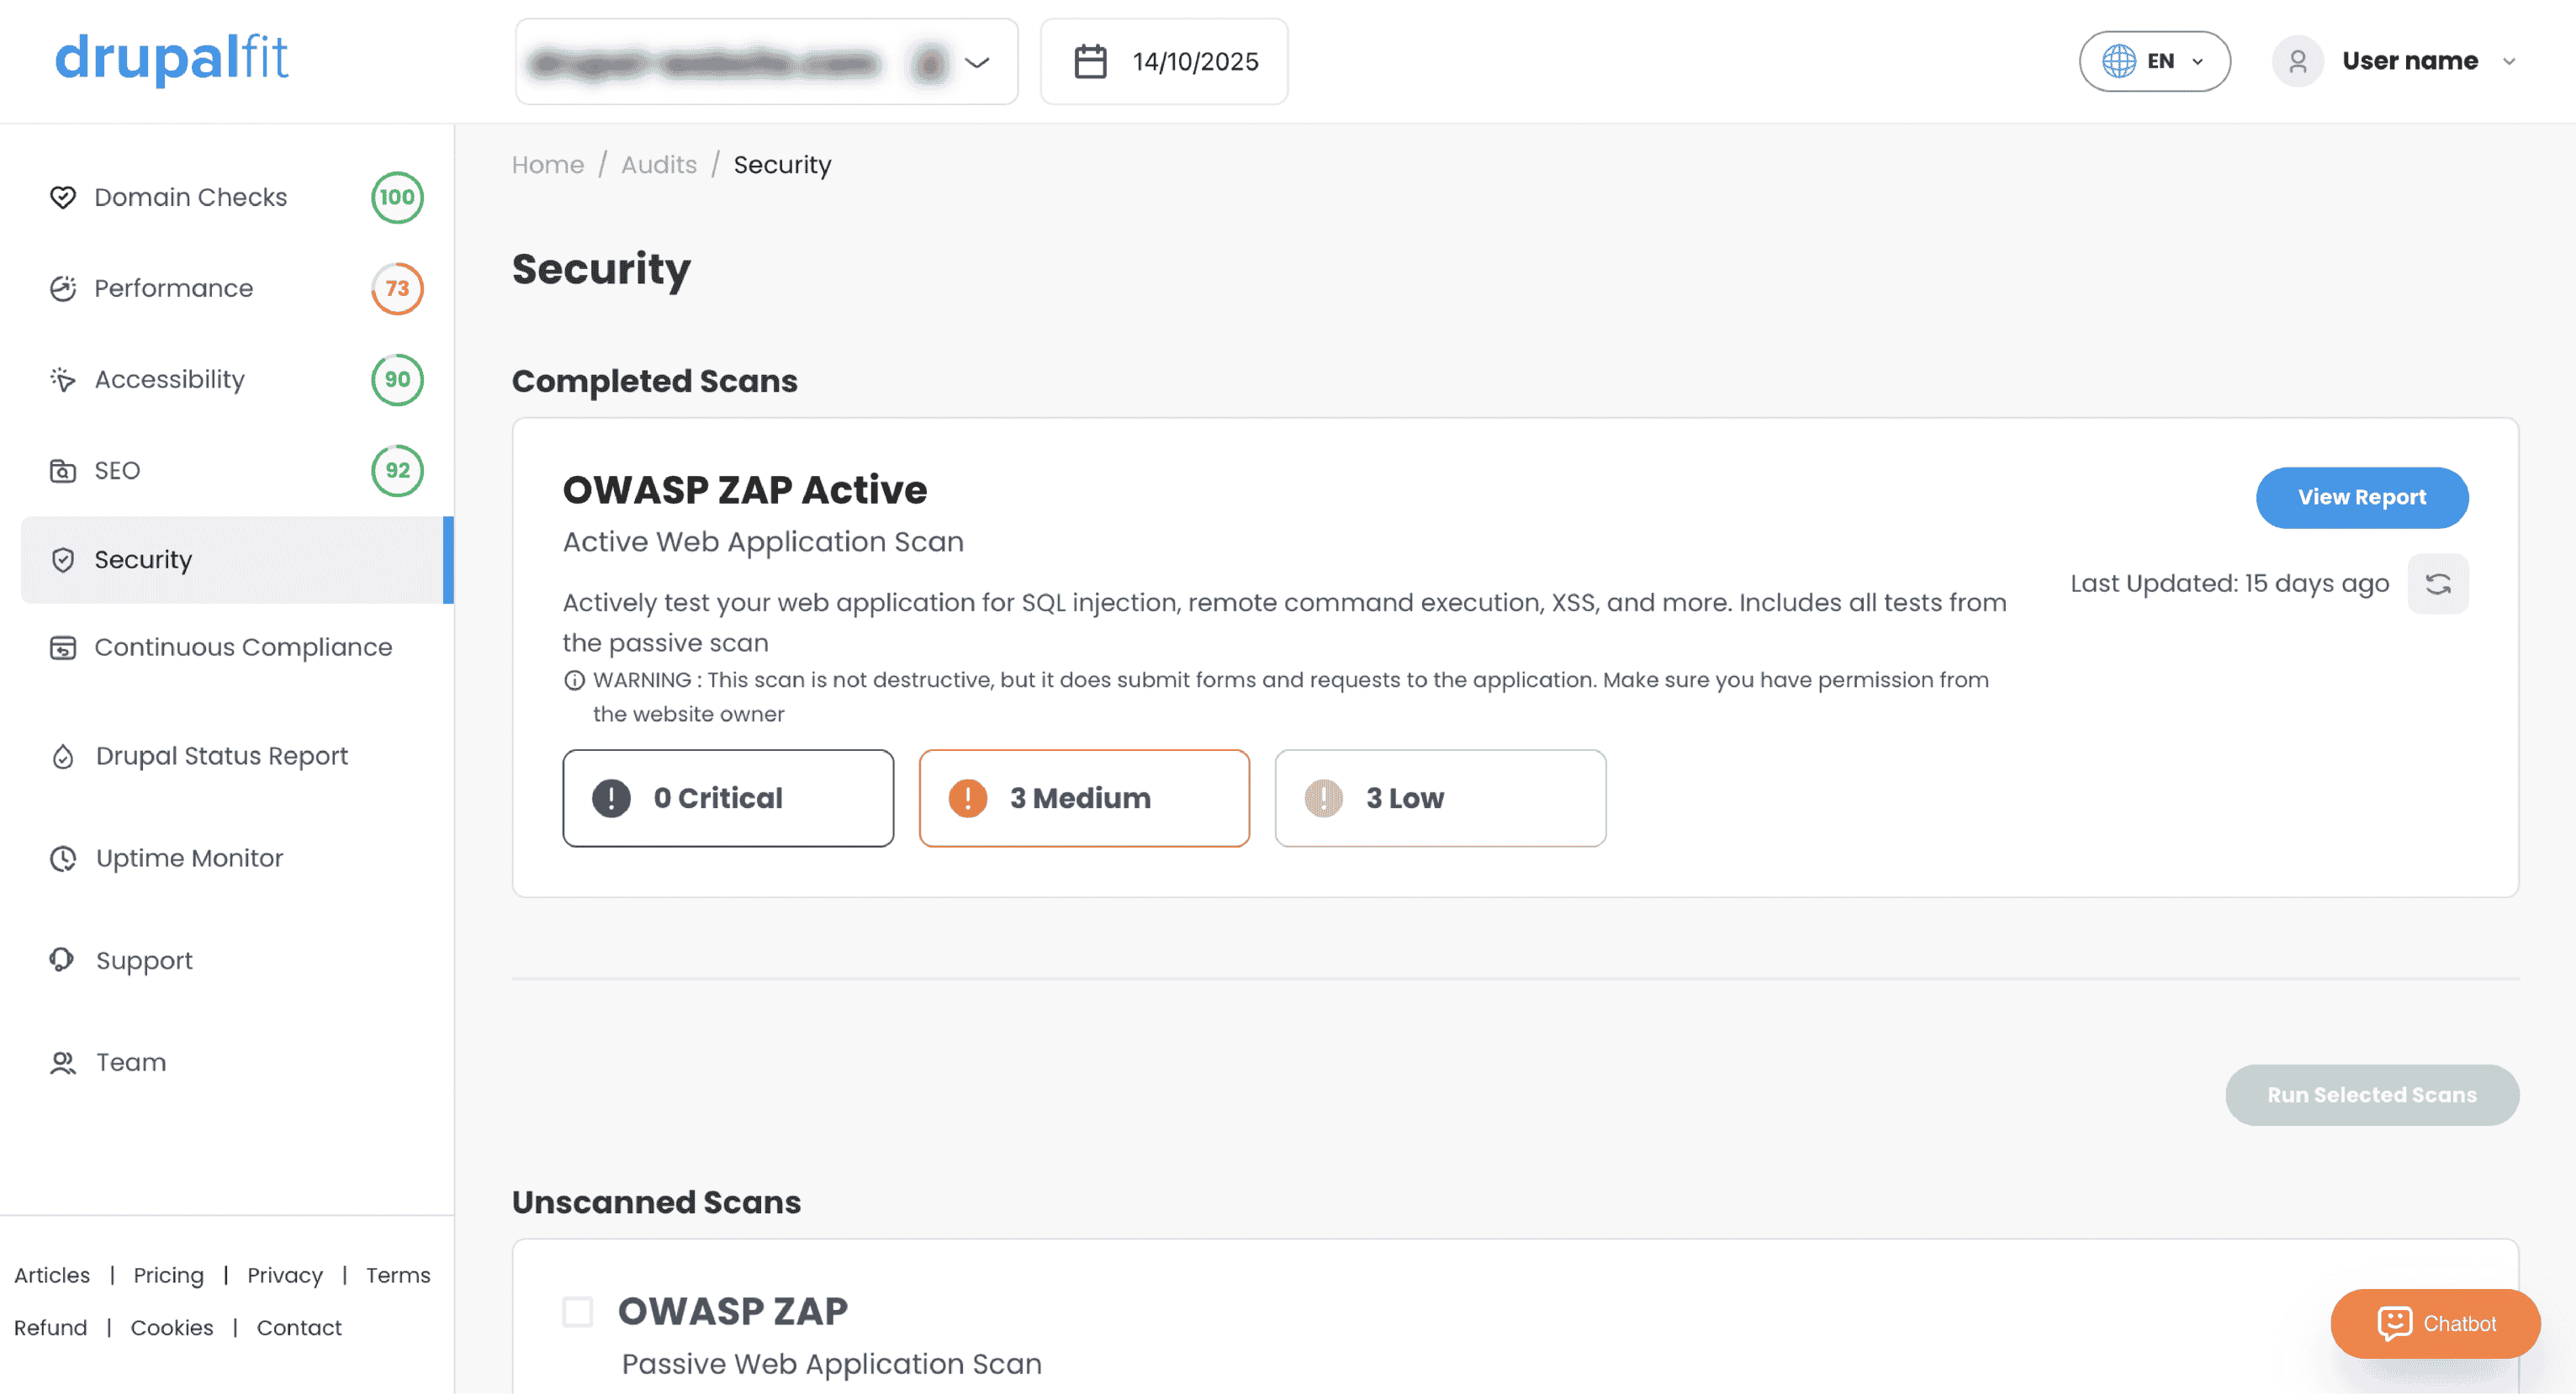Click Audits in the breadcrumb
This screenshot has height=1395, width=2576.
658,165
